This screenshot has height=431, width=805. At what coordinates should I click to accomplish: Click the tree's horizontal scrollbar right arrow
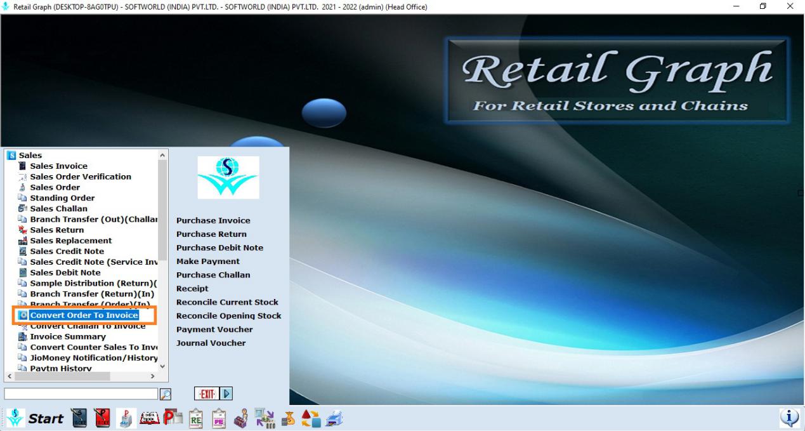(x=153, y=376)
